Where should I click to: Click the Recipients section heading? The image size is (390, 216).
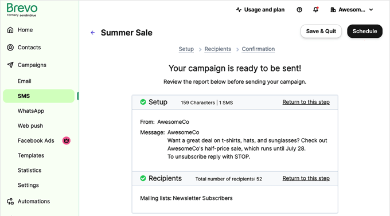tap(165, 178)
